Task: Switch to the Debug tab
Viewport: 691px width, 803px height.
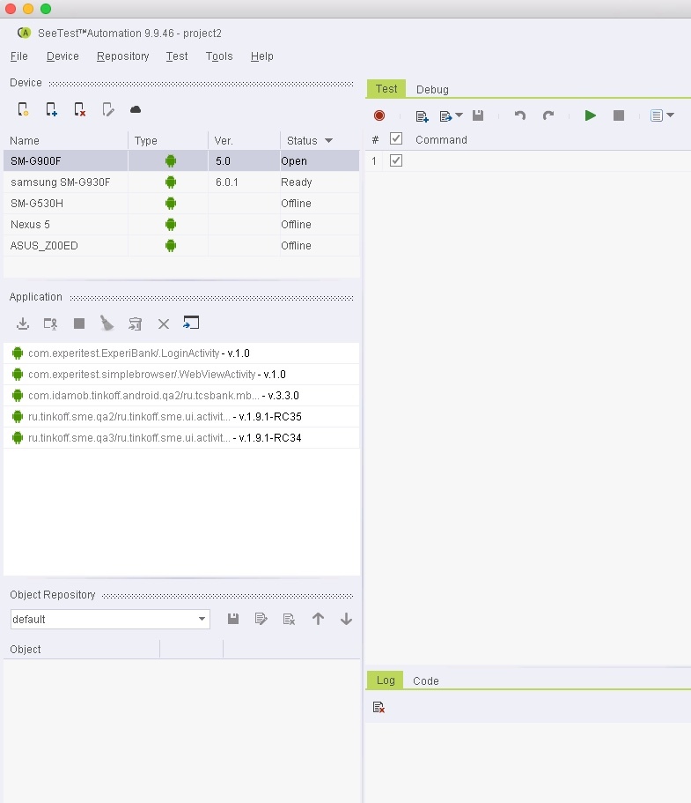Action: point(432,90)
